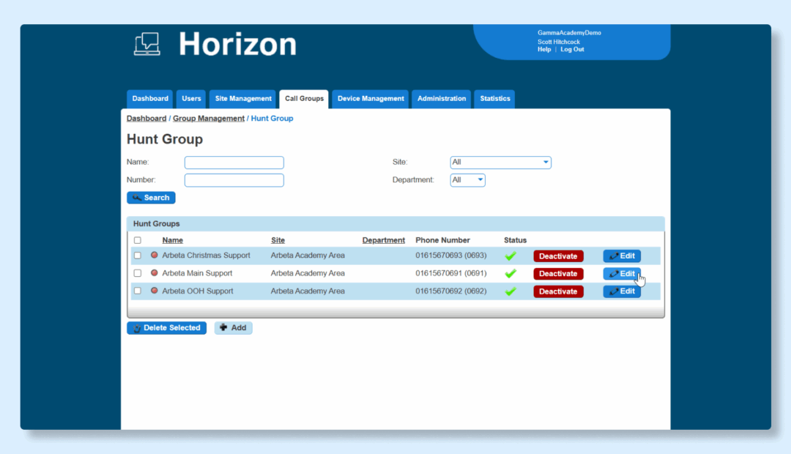The image size is (791, 454).
Task: Click red status dot for Arbeta OOH Support
Action: 155,291
